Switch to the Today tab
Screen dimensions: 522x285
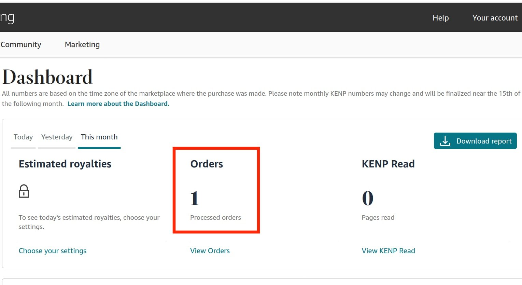(x=23, y=137)
